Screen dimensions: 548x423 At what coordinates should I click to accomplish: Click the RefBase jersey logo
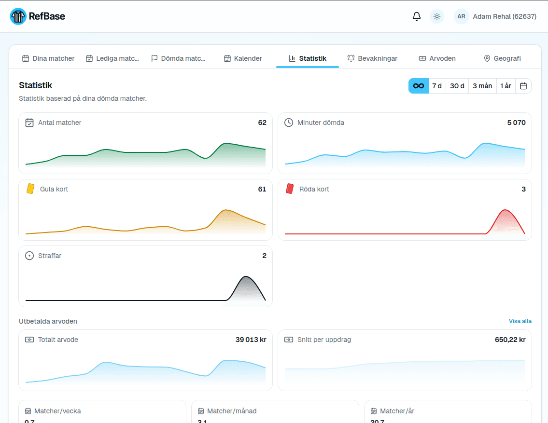pyautogui.click(x=18, y=16)
